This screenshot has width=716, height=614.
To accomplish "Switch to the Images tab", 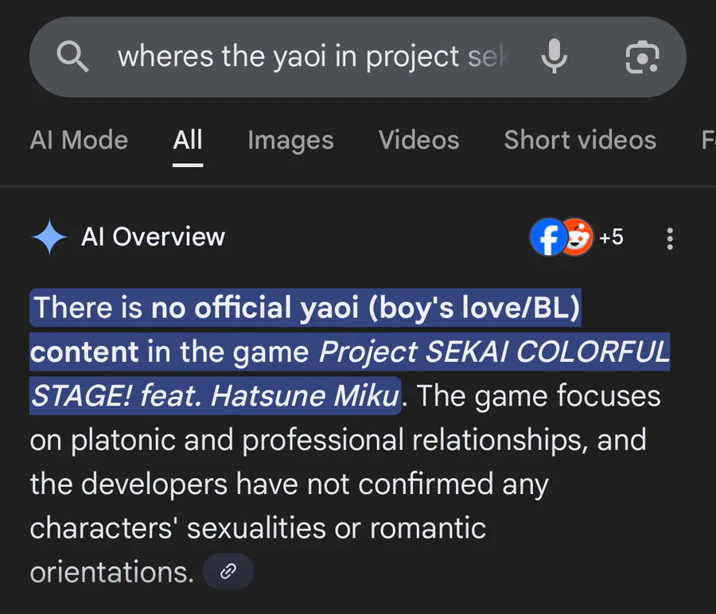I will pos(290,140).
